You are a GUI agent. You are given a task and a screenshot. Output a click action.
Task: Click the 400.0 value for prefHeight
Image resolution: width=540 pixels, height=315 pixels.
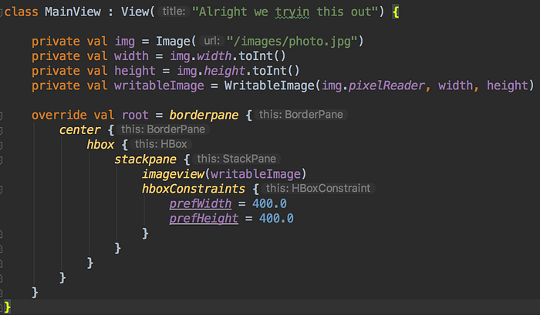pyautogui.click(x=276, y=219)
